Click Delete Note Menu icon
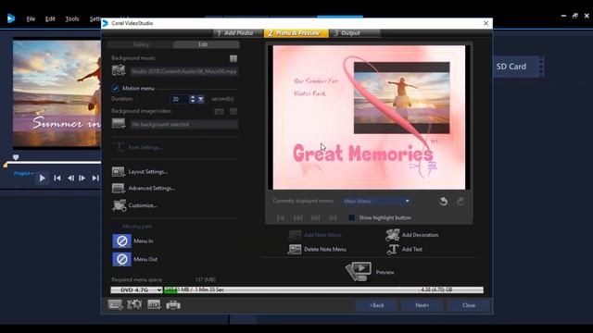 coord(295,249)
